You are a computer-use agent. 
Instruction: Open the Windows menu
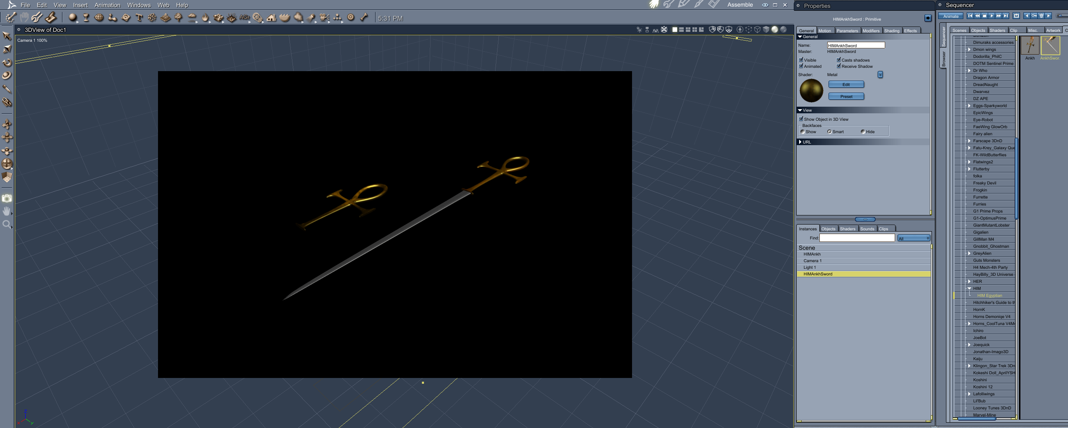click(x=139, y=5)
